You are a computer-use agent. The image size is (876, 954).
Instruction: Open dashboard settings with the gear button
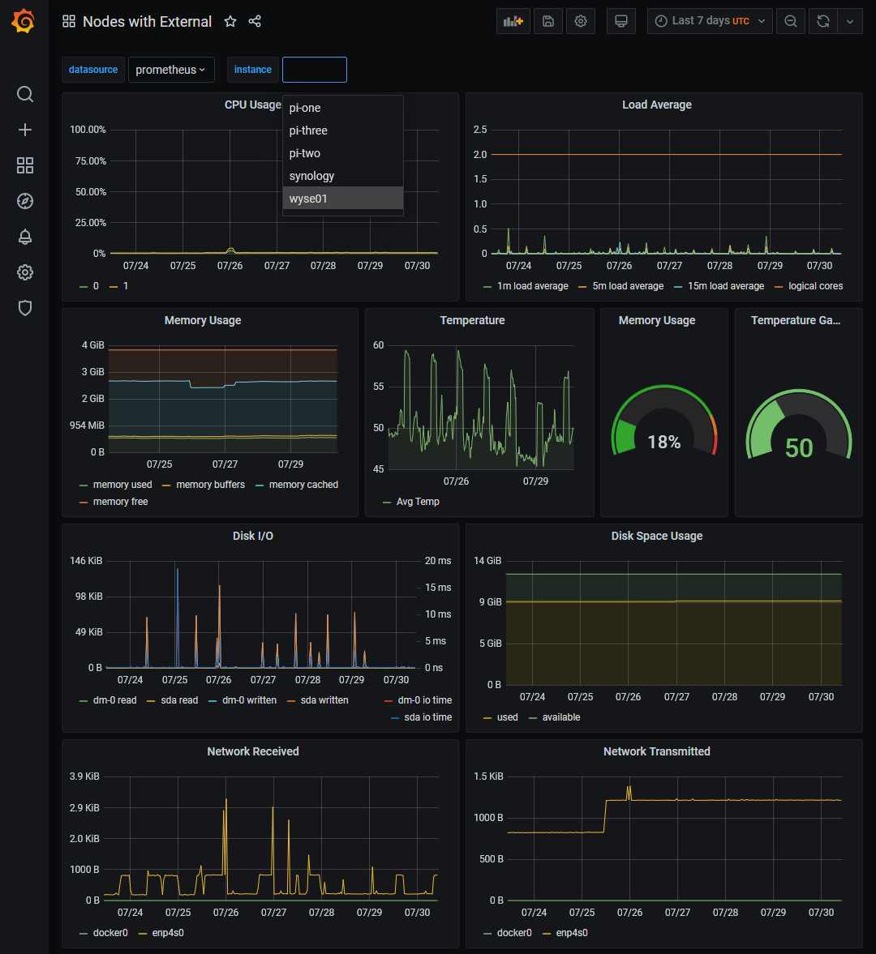click(580, 20)
